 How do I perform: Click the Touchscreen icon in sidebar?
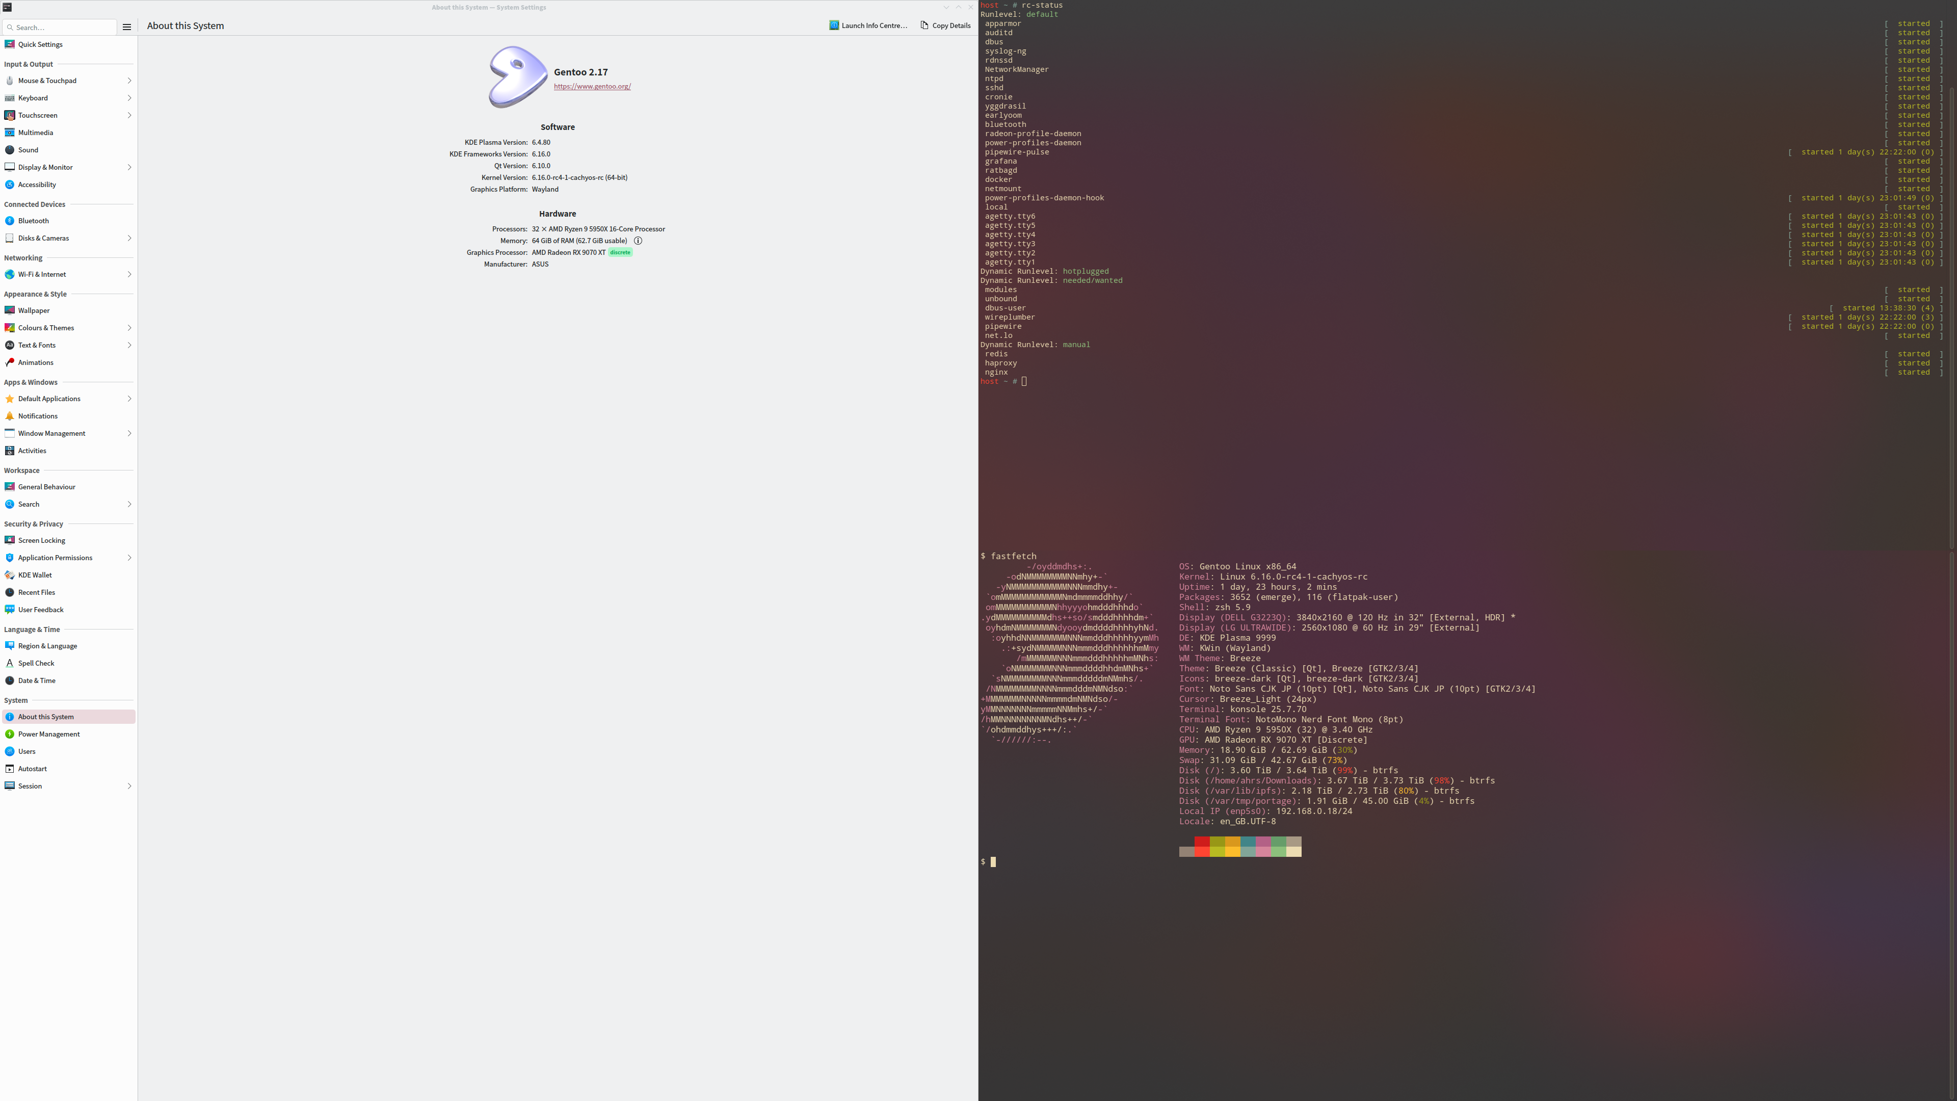click(10, 116)
